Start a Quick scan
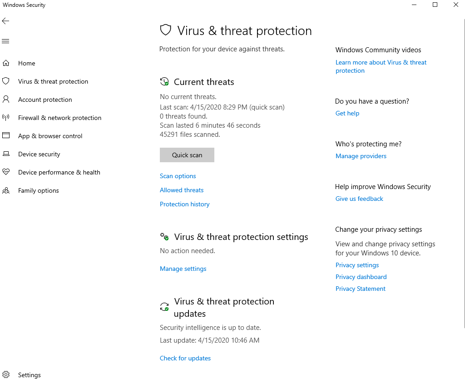Screen dimensions: 465x379 (187, 155)
